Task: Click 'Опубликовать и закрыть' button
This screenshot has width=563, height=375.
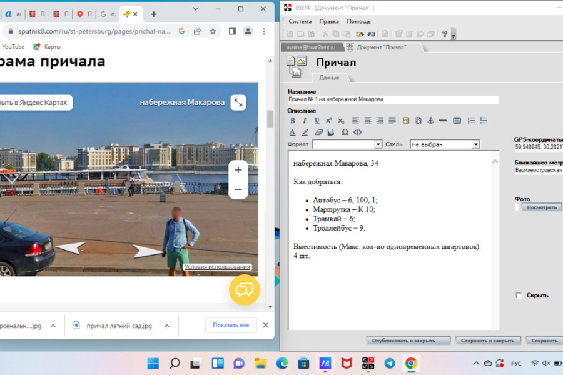Action: point(408,341)
